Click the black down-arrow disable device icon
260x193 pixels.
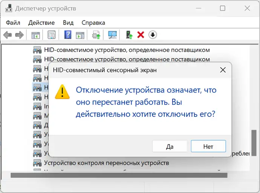pyautogui.click(x=153, y=35)
